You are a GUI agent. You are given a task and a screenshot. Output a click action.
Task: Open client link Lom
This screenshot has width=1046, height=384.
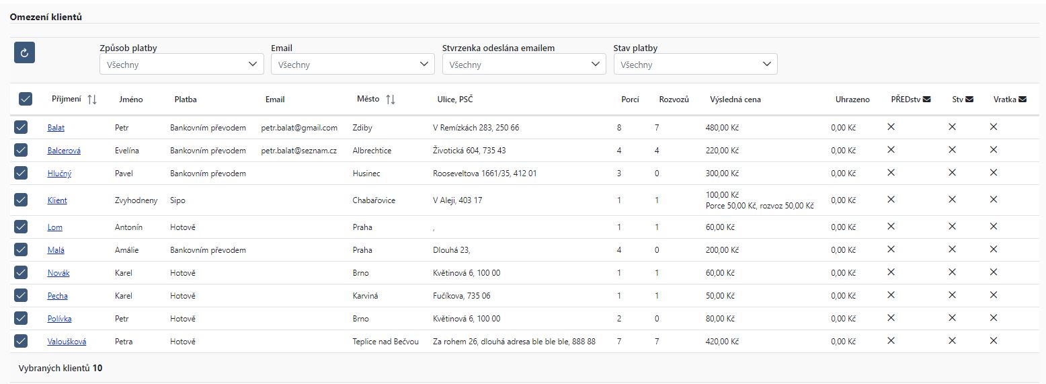(55, 227)
